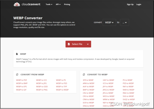The height and width of the screenshot is (109, 154).
Task: Open the WEBP to PS link
Action: pos(61,80)
